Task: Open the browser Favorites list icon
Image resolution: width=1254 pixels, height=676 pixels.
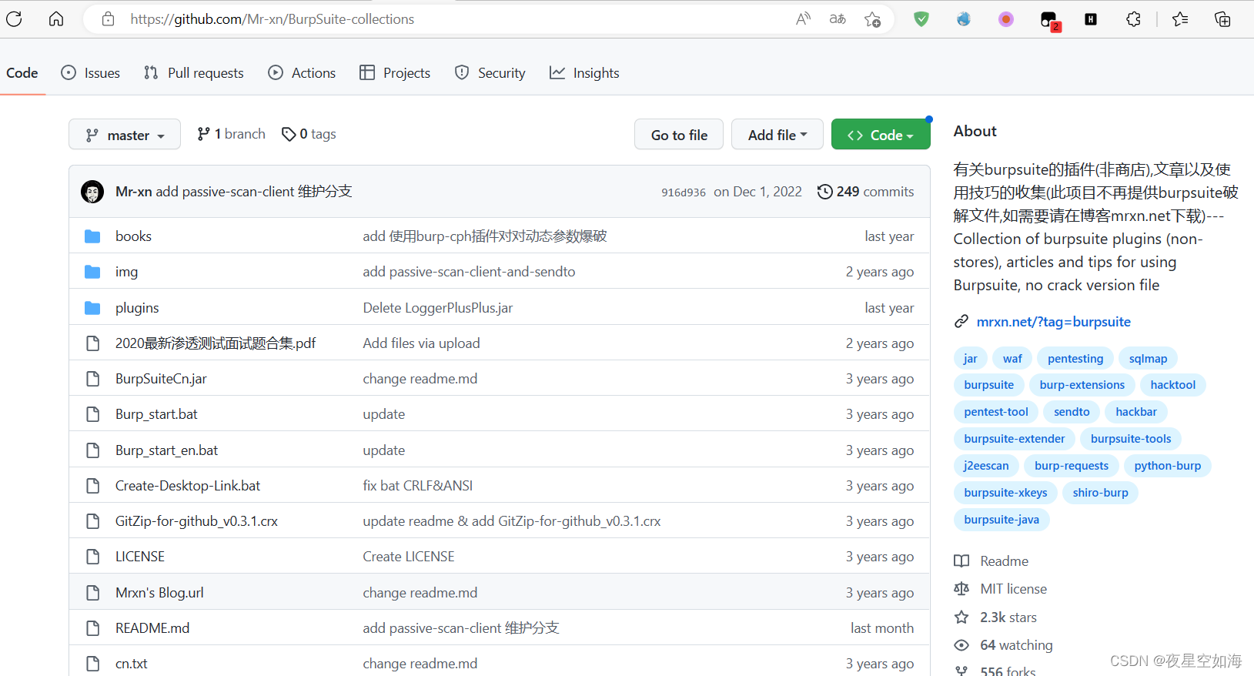Action: coord(1180,19)
